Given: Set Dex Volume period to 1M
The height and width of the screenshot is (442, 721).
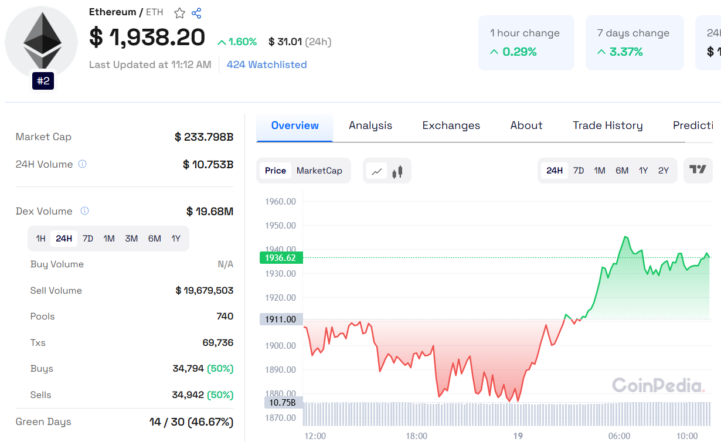Looking at the screenshot, I should click(109, 239).
